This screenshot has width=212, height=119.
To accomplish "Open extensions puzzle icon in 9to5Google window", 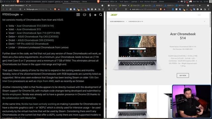I will click(x=95, y=9).
